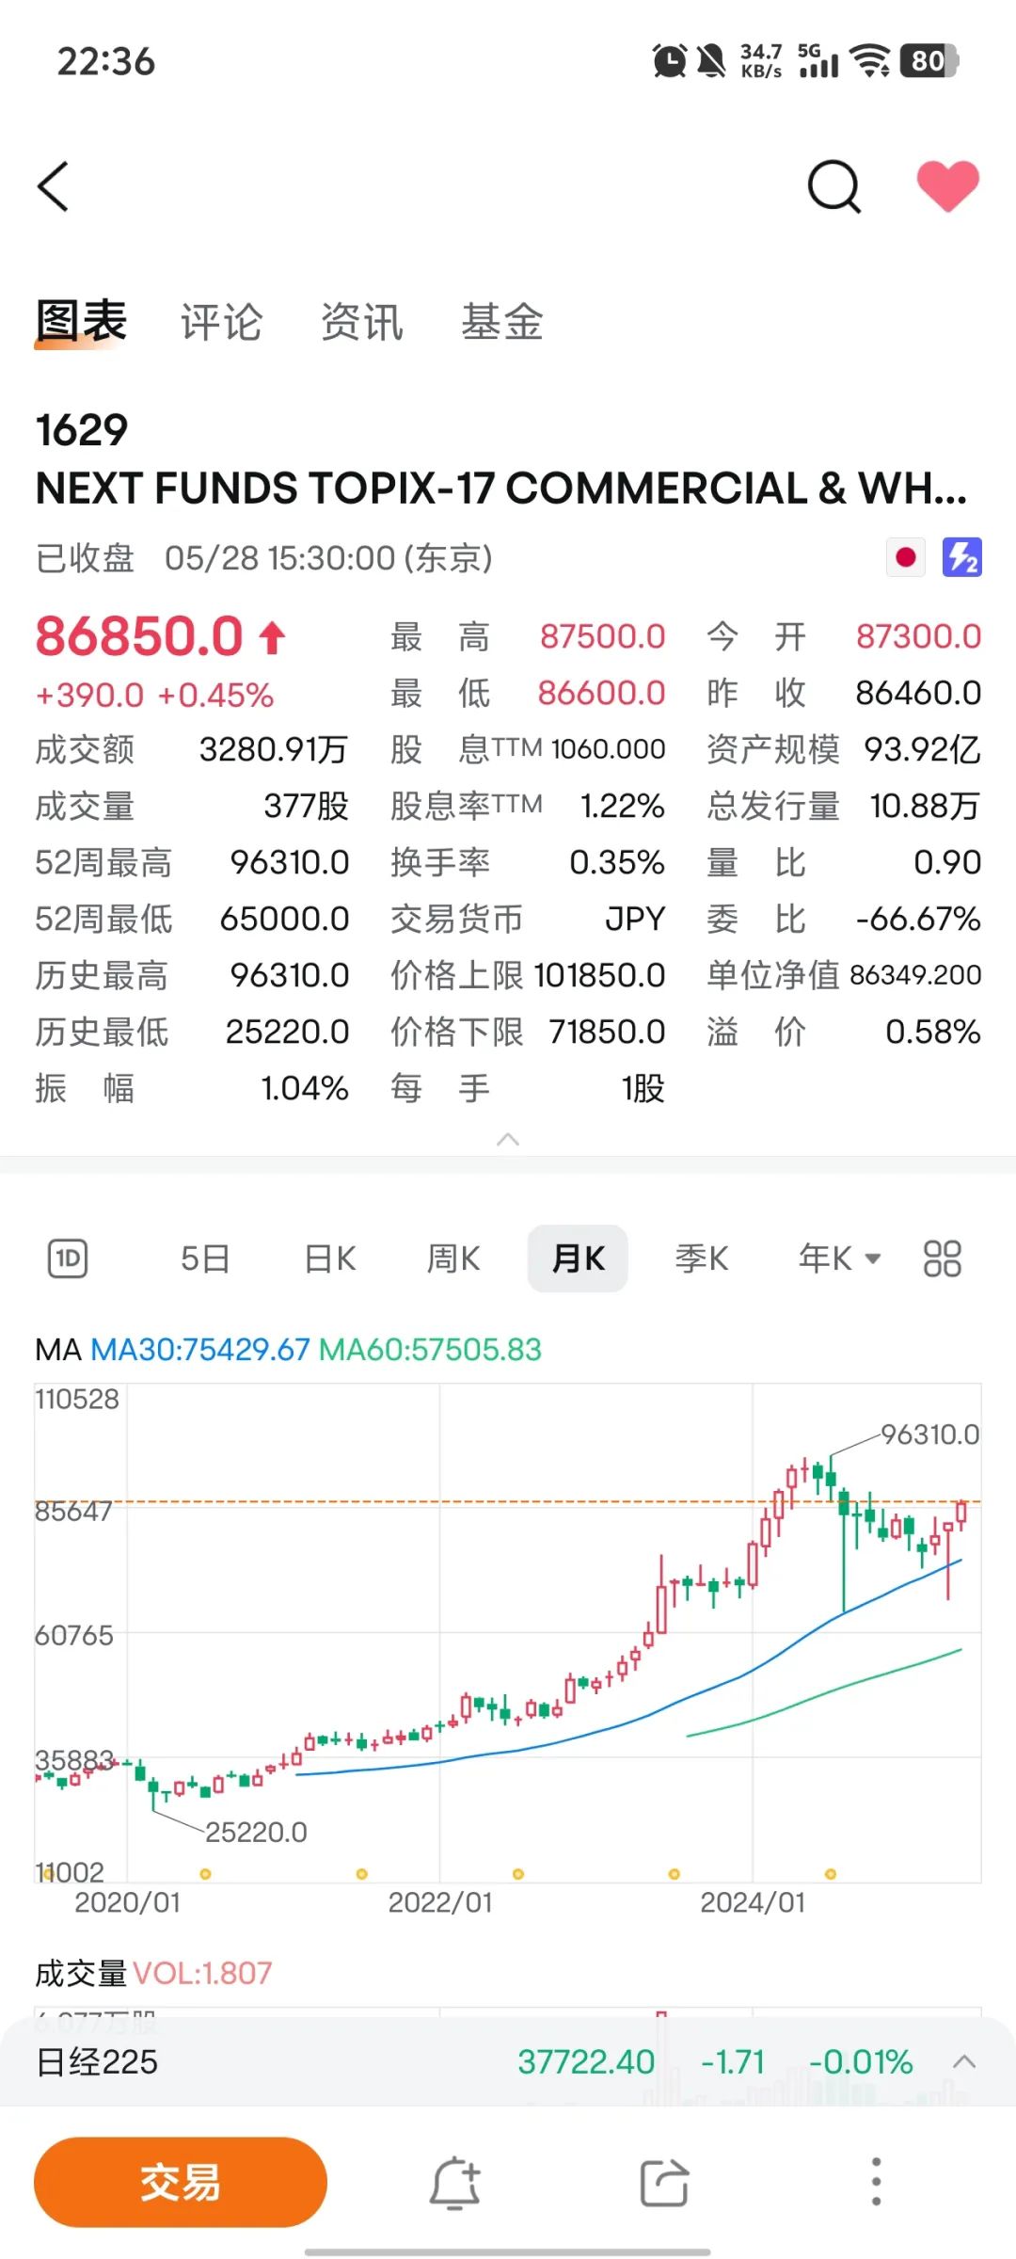This screenshot has width=1016, height=2259.
Task: Switch to the 图表 tab
Action: tap(81, 323)
